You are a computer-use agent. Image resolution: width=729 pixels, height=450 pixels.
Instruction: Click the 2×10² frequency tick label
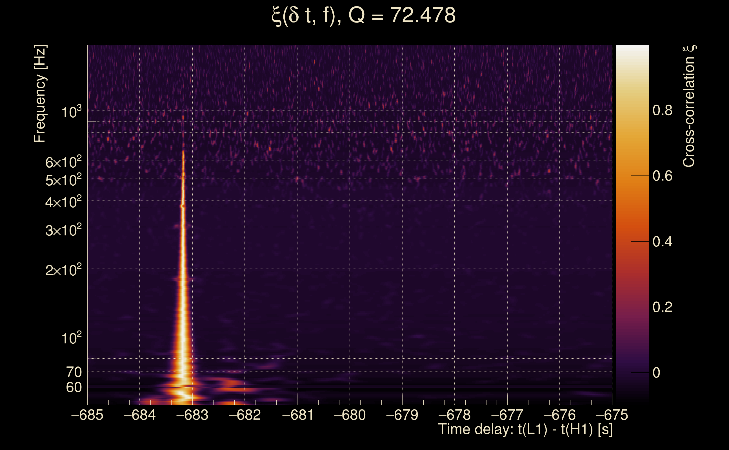[x=63, y=270]
